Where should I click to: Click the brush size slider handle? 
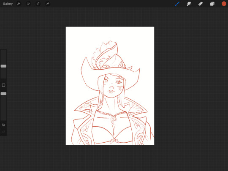click(3, 66)
